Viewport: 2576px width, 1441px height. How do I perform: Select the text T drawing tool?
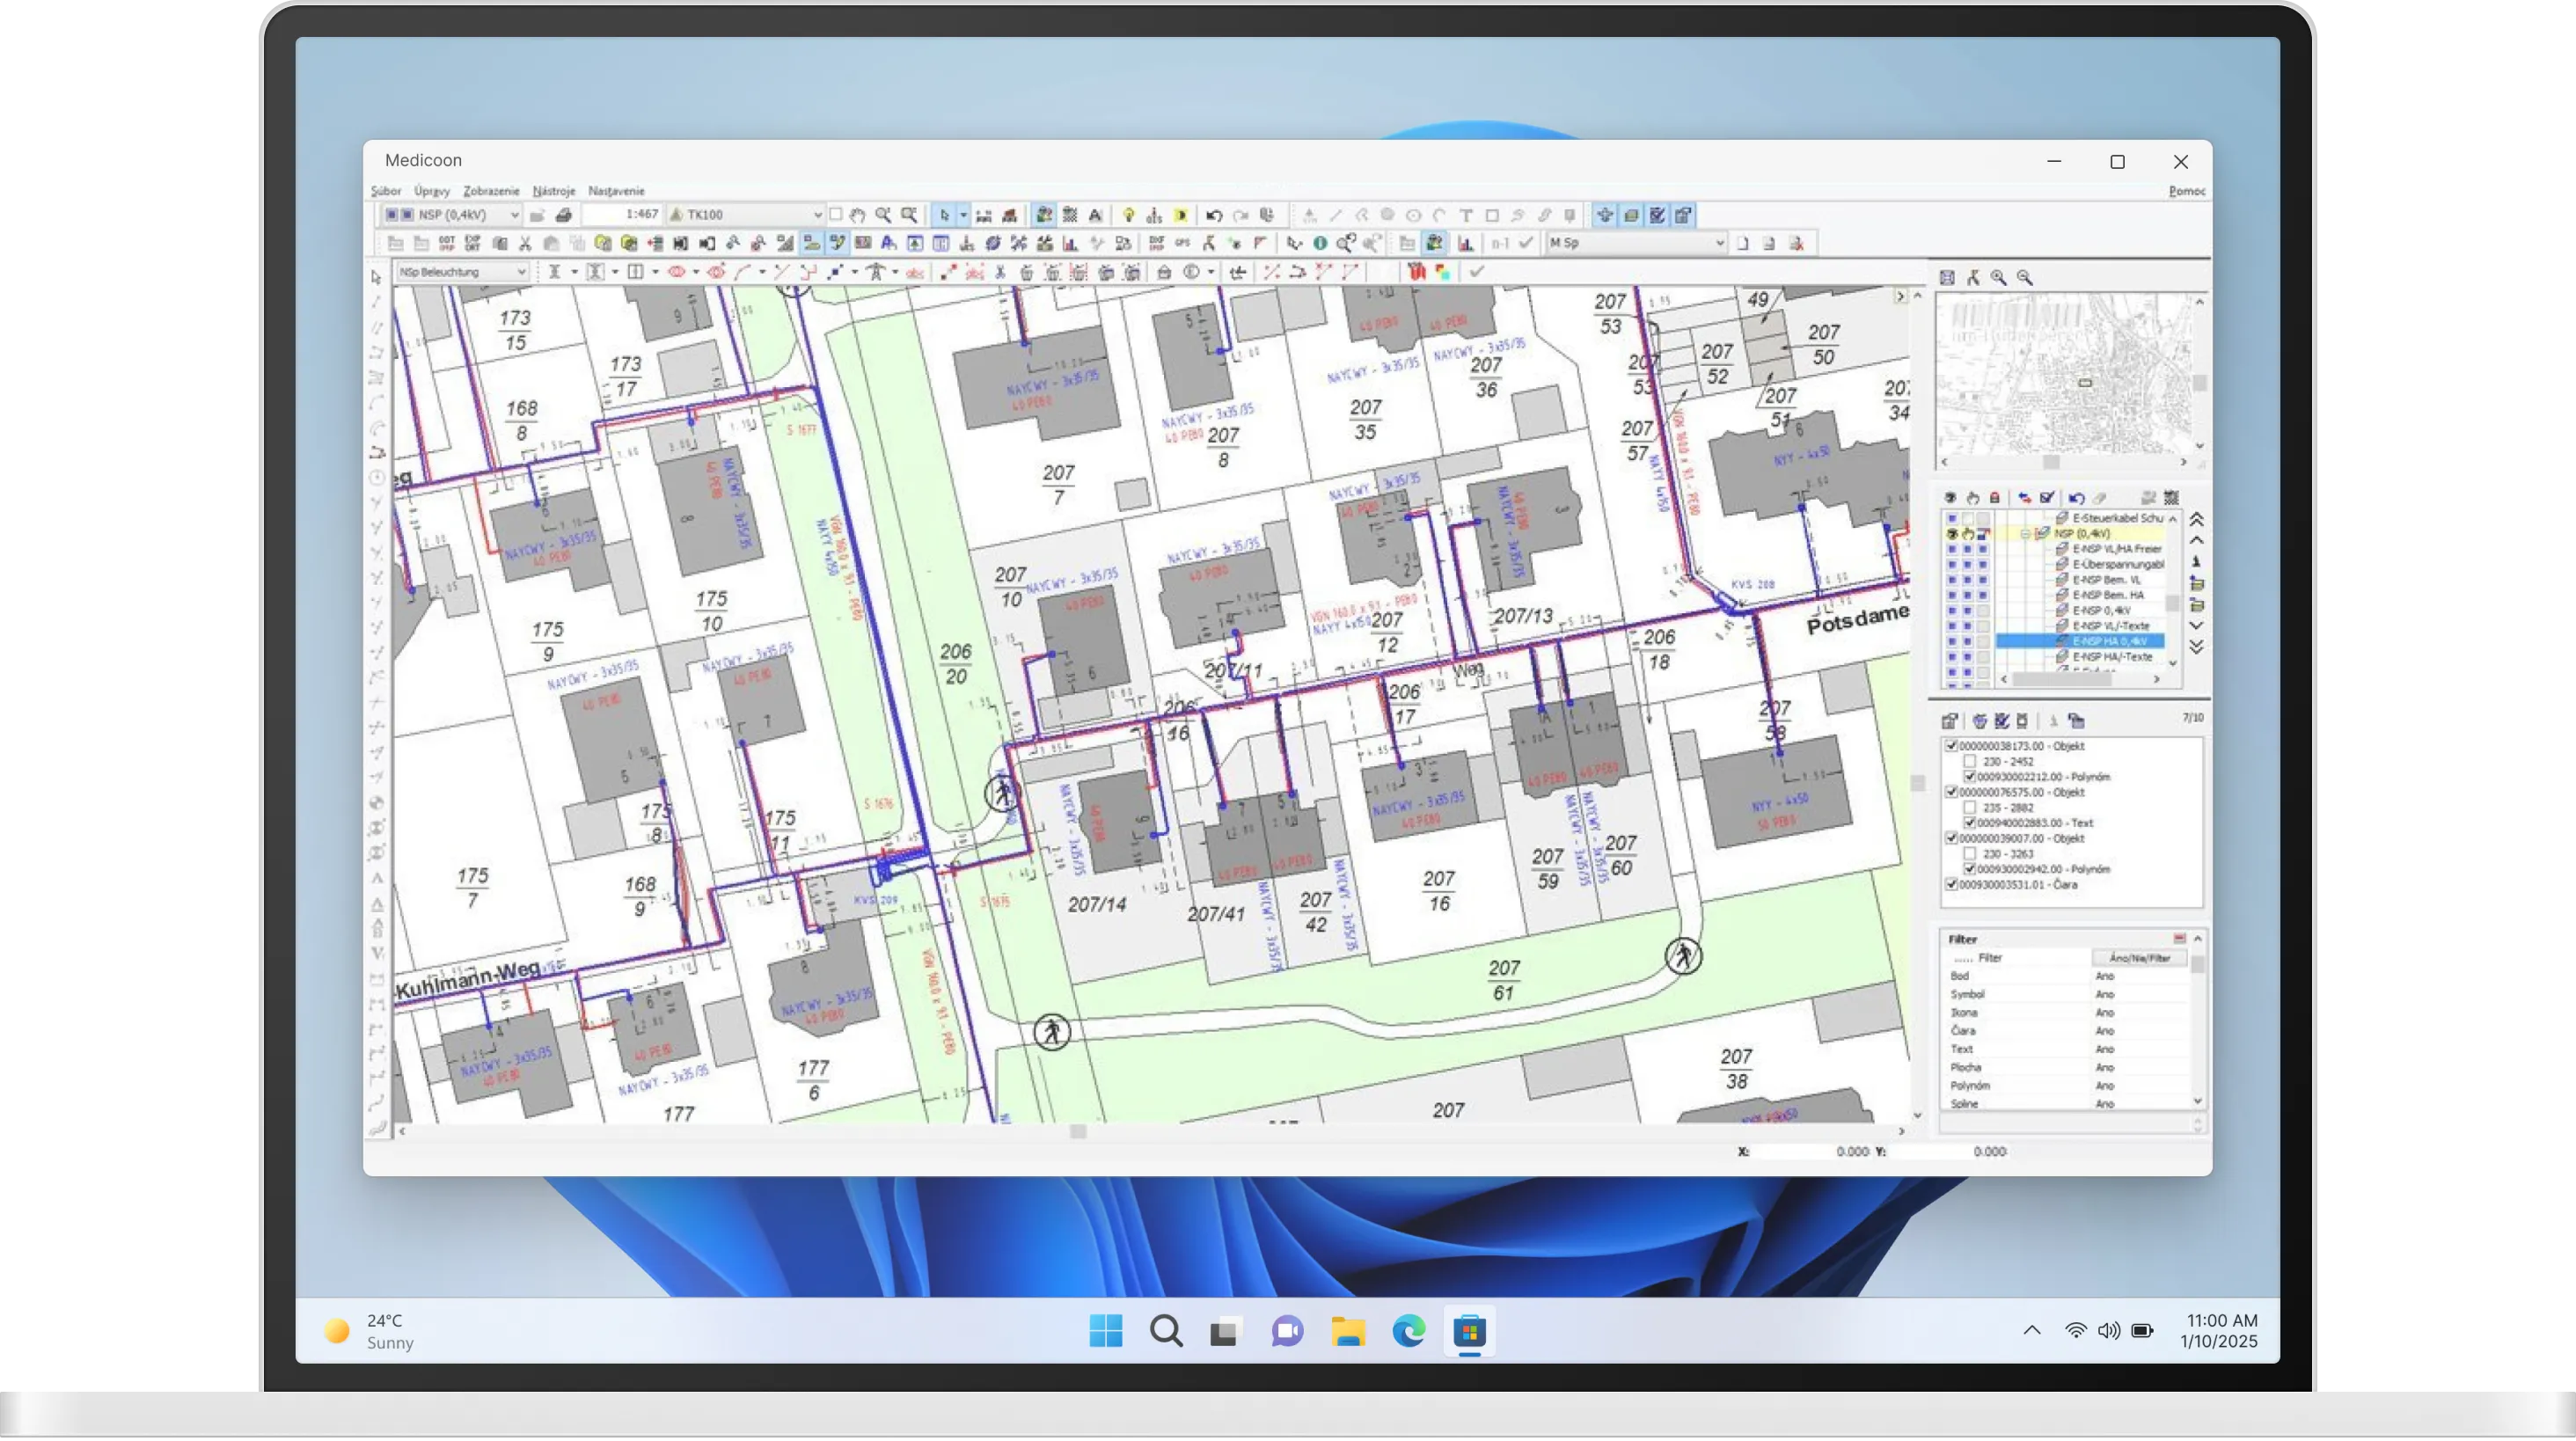tap(1466, 215)
